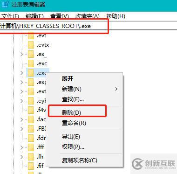Expand the .eyb key
177x174 pixels.
[x=22, y=101]
